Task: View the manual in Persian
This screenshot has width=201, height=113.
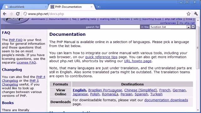Action: tap(126, 94)
